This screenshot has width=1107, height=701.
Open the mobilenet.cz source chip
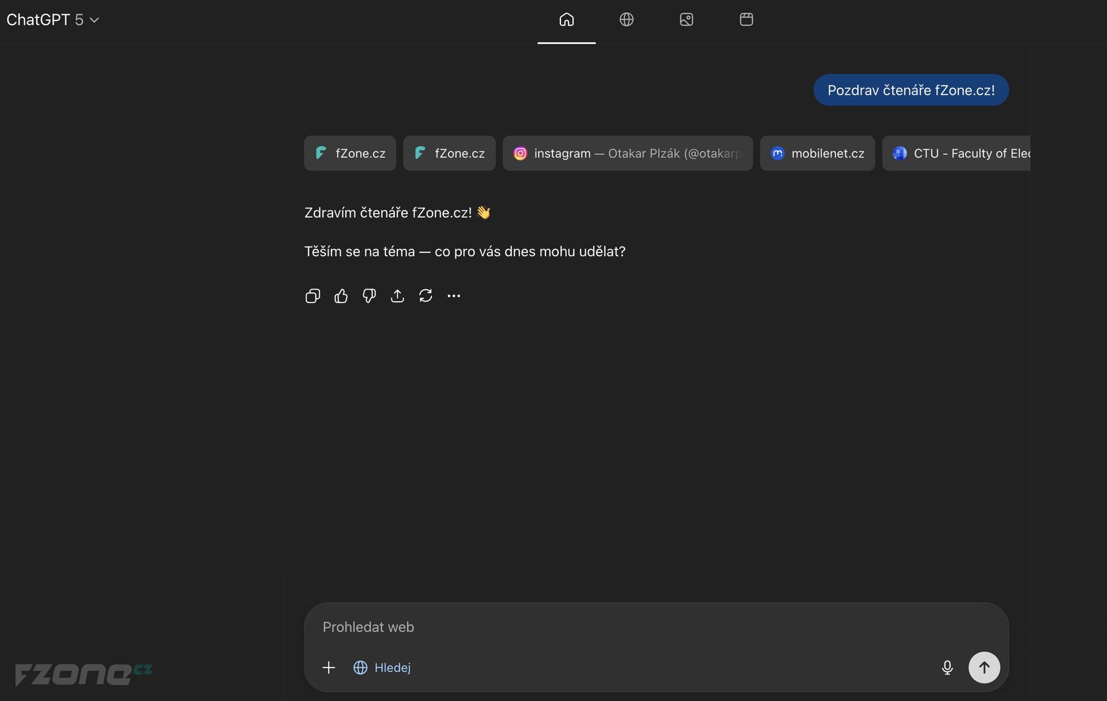817,153
